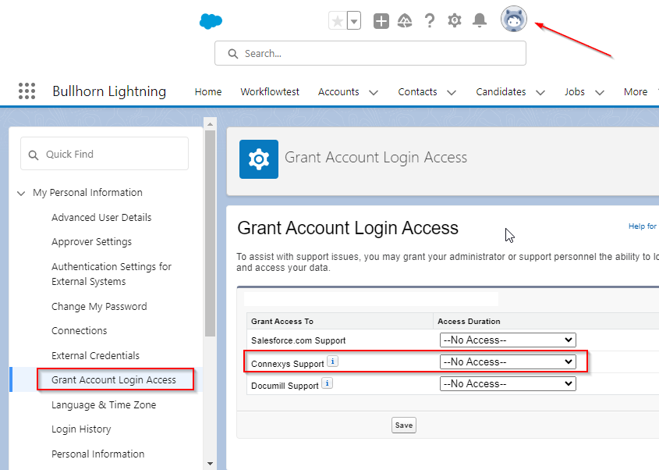
Task: Open the Help for this page link
Action: coord(643,226)
